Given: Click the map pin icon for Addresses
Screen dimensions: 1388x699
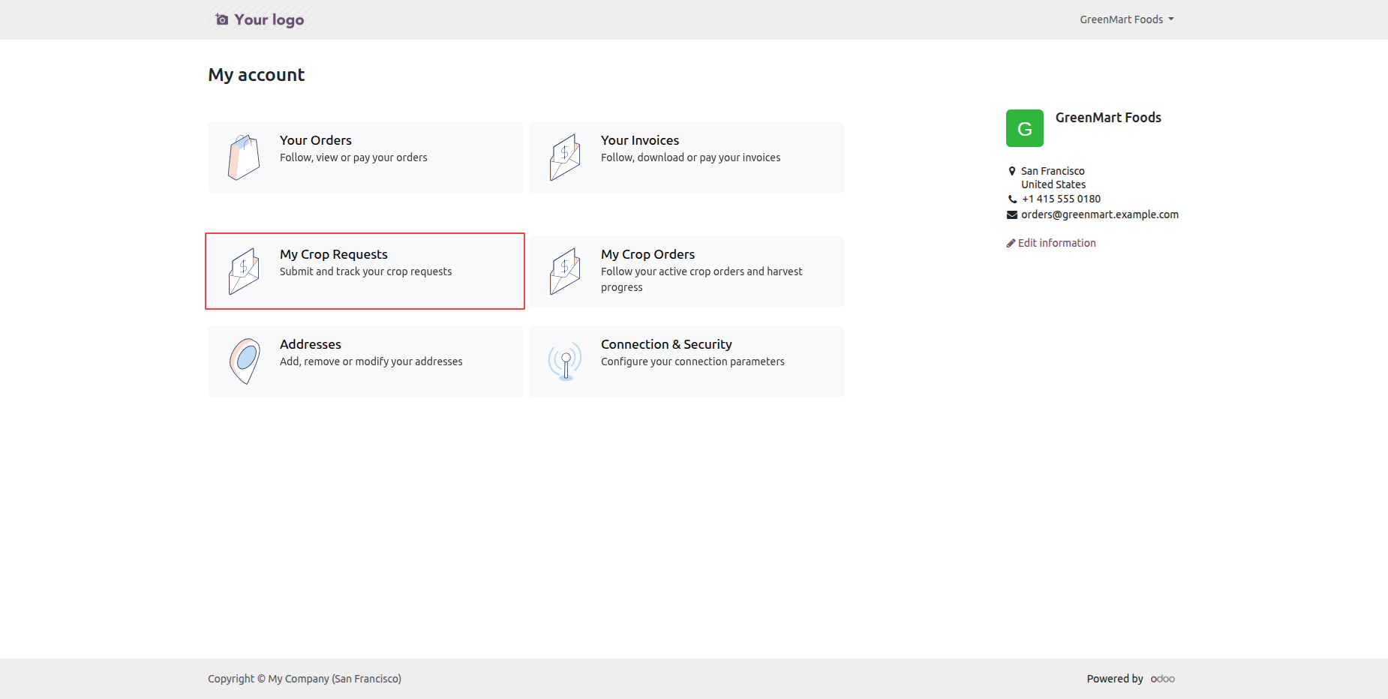Looking at the screenshot, I should [x=245, y=361].
